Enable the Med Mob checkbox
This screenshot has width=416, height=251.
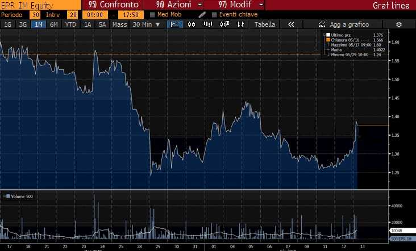(x=152, y=15)
